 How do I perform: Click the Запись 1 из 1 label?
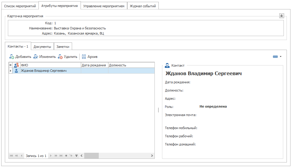click(x=36, y=156)
